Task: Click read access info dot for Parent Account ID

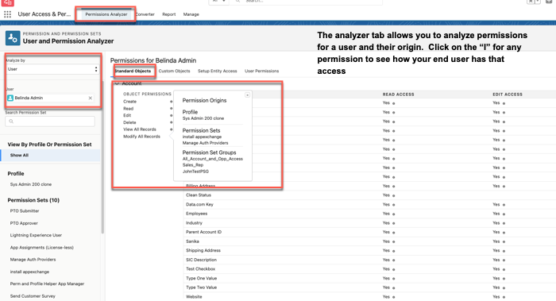Action: coord(394,233)
